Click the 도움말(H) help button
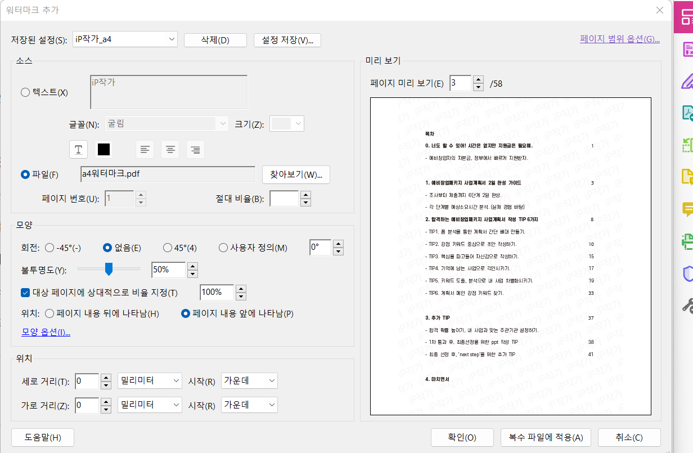 (43, 437)
